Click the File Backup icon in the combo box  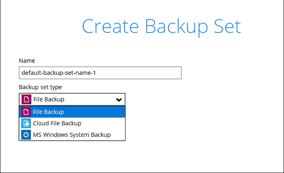(x=26, y=99)
